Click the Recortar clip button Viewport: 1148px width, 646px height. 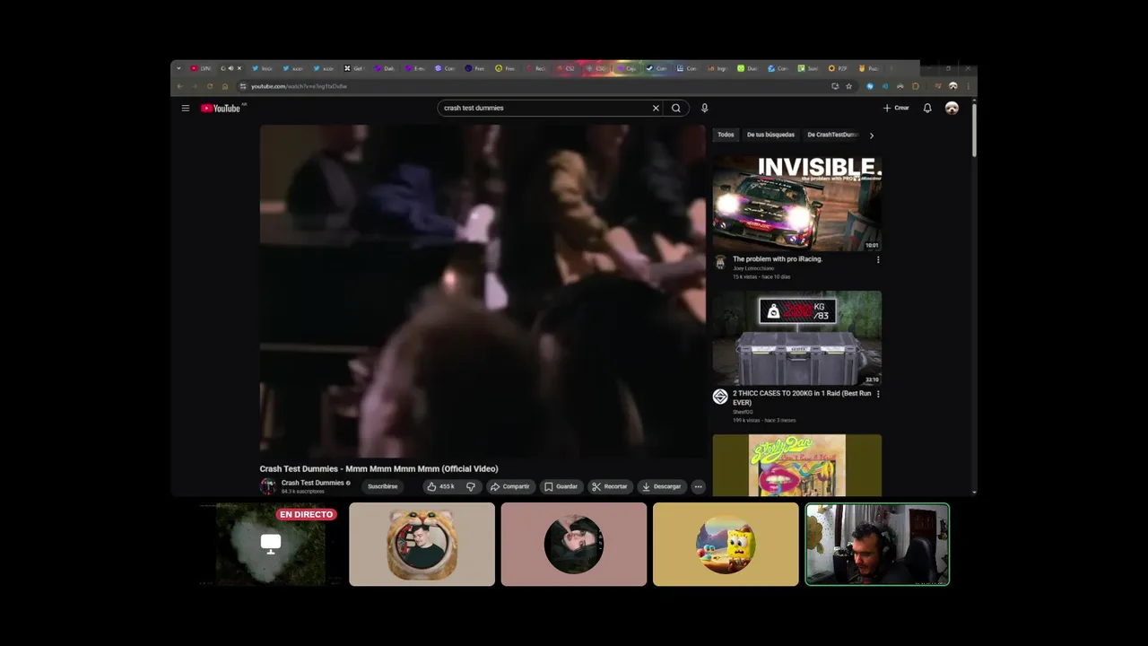[609, 486]
